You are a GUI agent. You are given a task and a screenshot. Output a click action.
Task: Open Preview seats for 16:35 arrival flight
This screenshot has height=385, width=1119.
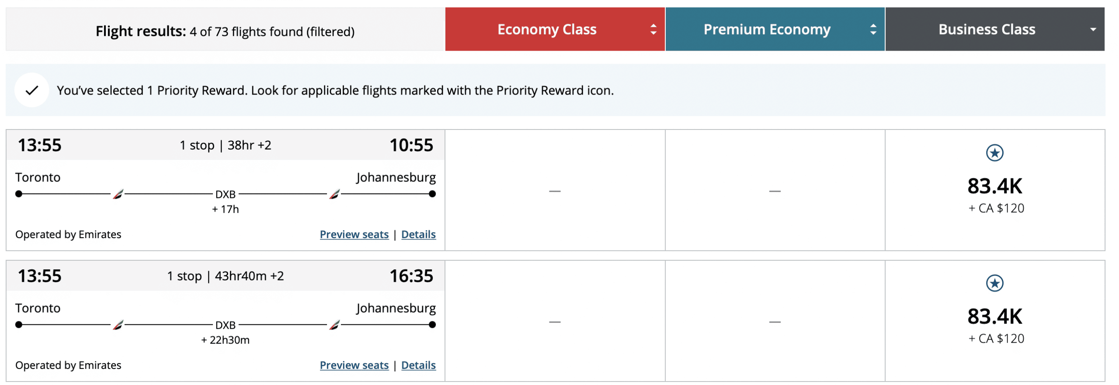tap(354, 365)
